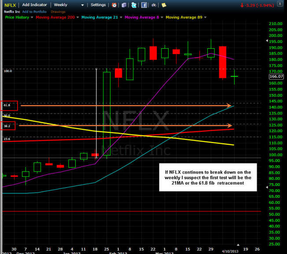The width and height of the screenshot is (287, 254).
Task: Expand Moving Average 8 dropdown arrow
Action: [x=162, y=18]
